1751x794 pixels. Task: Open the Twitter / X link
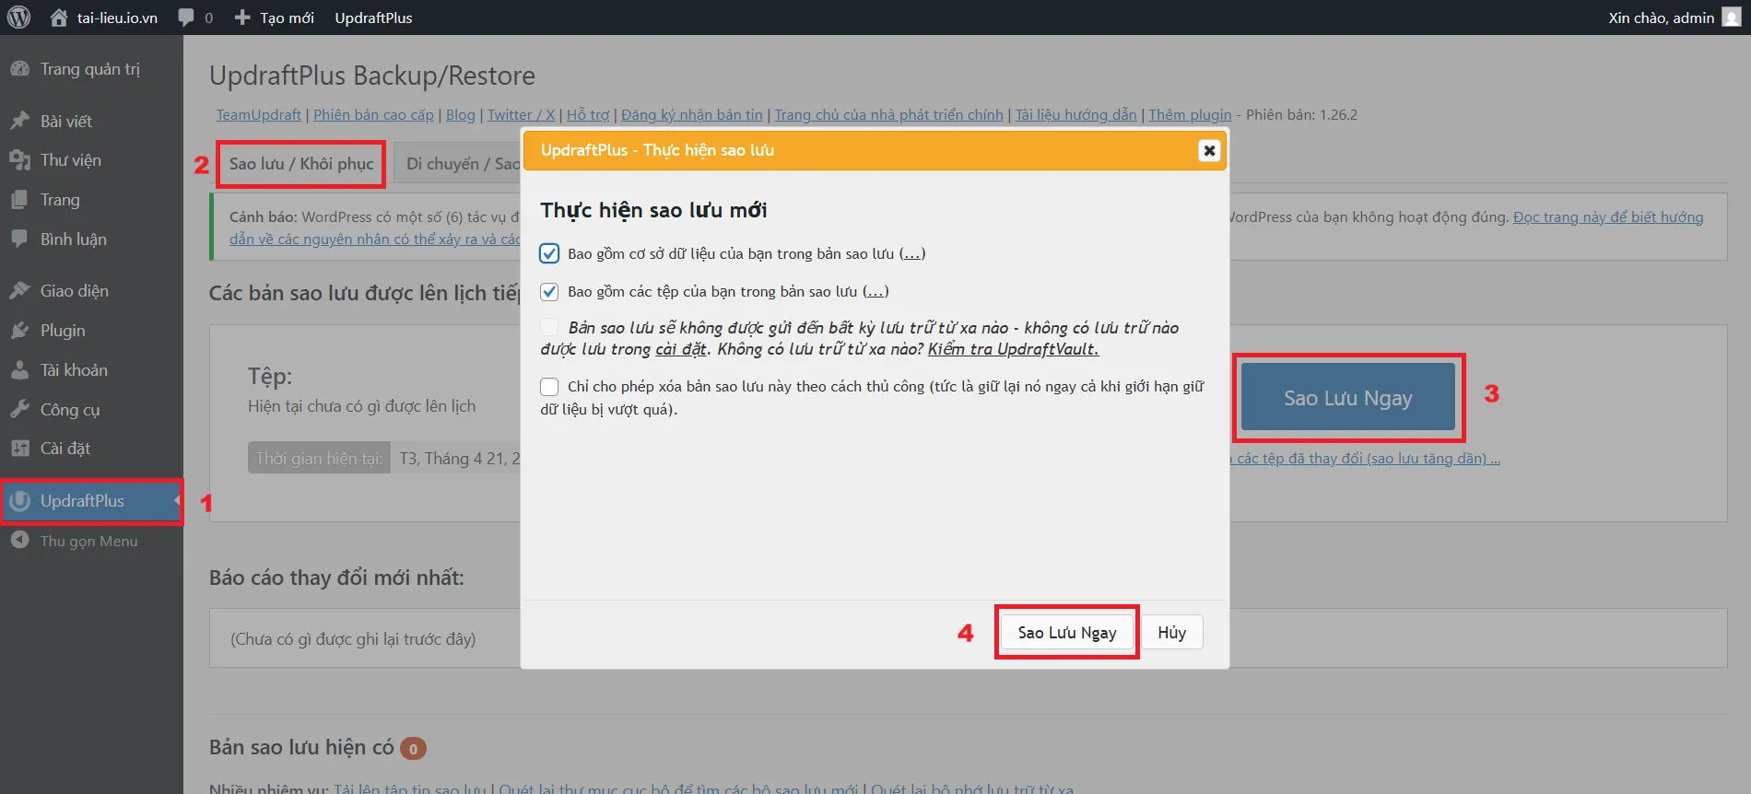tap(521, 115)
